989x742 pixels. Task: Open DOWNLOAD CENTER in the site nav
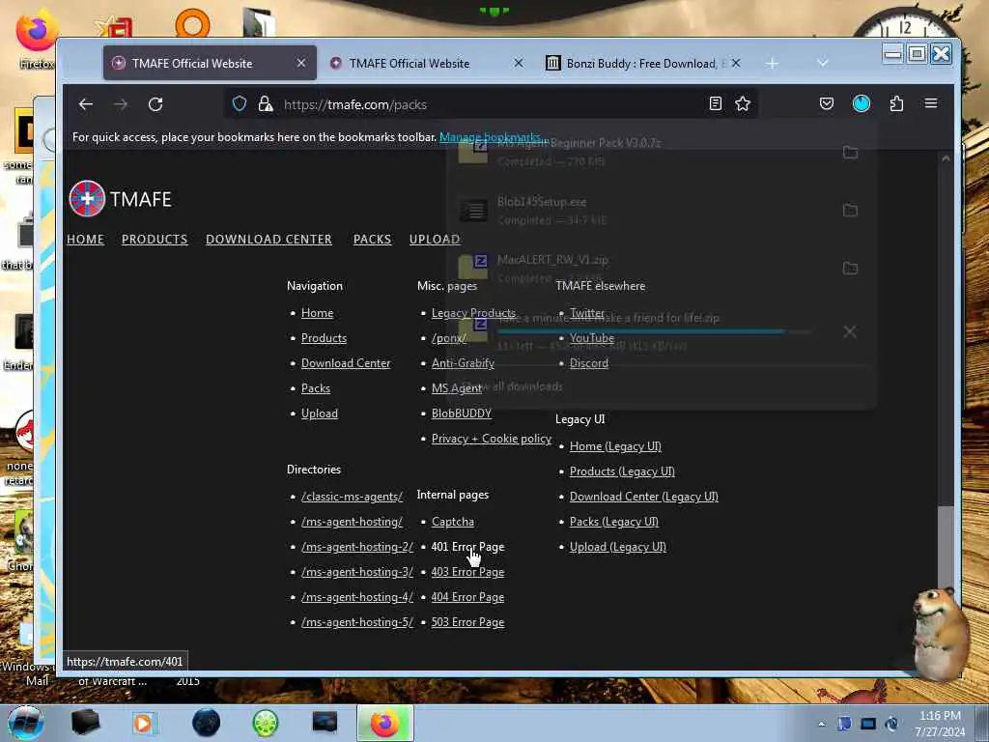[268, 240]
